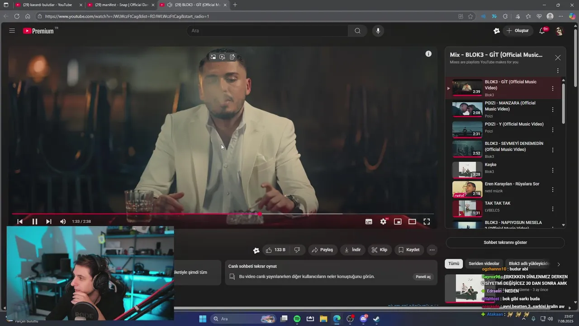Open options for Keşke playlist item

pos(553,171)
